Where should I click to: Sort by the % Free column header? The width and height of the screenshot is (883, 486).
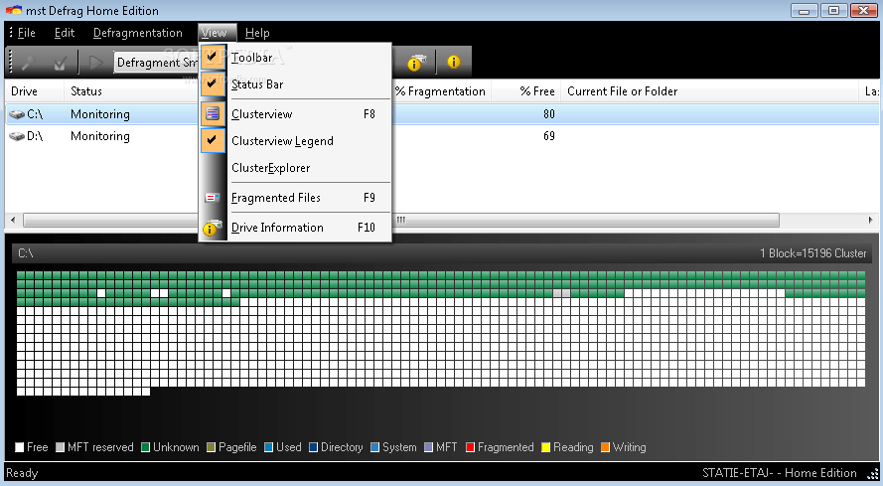tap(526, 91)
